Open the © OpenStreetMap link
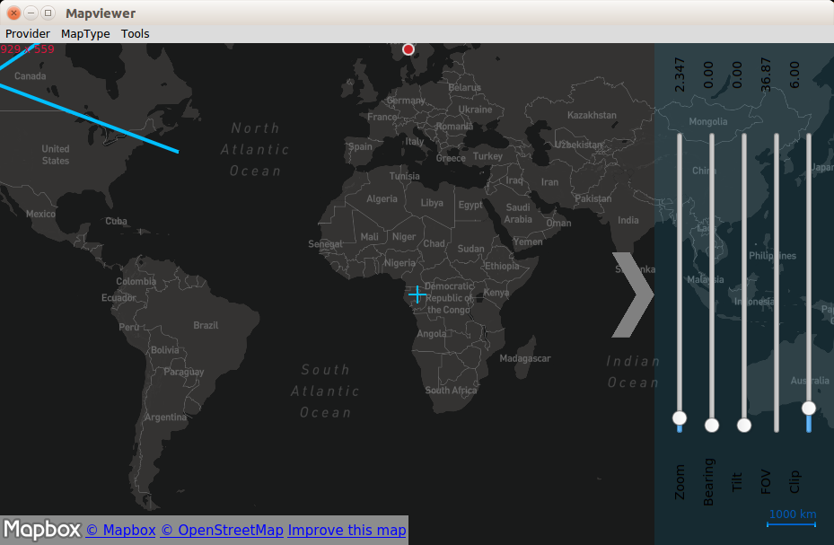 (222, 530)
